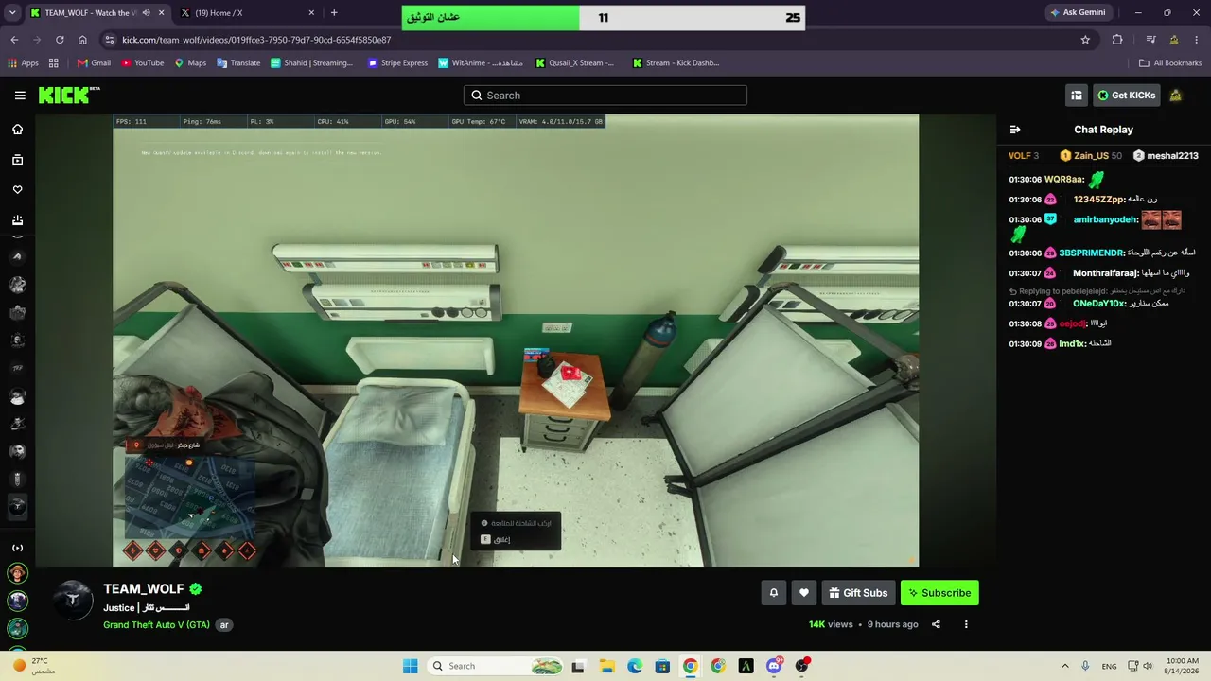Show hidden system tray icons
Viewport: 1211px width, 681px height.
point(1065,666)
